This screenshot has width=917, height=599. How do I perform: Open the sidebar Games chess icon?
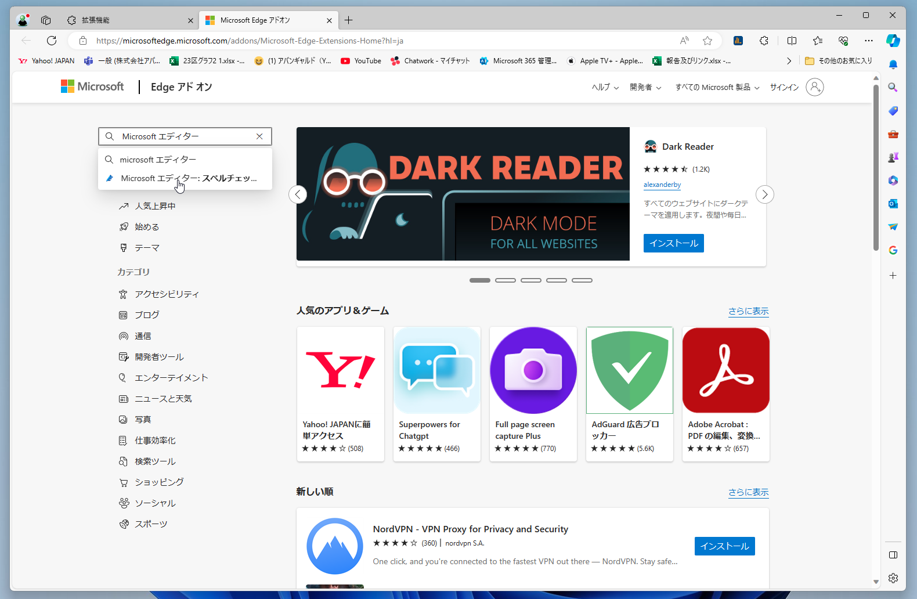point(893,157)
